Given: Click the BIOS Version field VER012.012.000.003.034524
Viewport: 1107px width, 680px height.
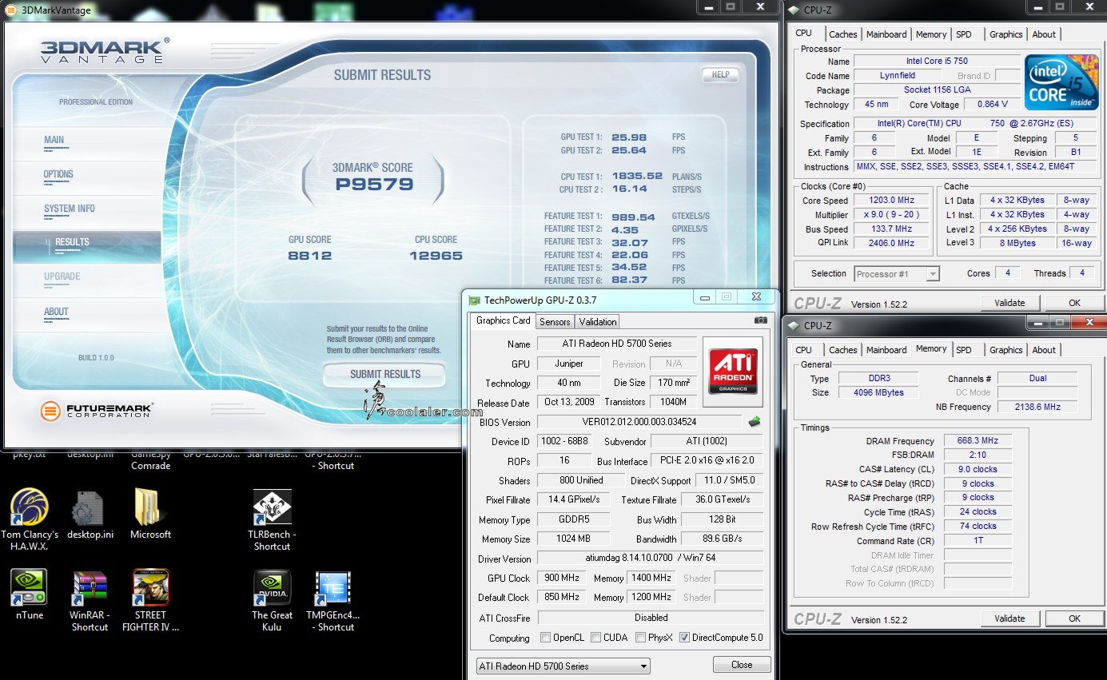Looking at the screenshot, I should 639,422.
